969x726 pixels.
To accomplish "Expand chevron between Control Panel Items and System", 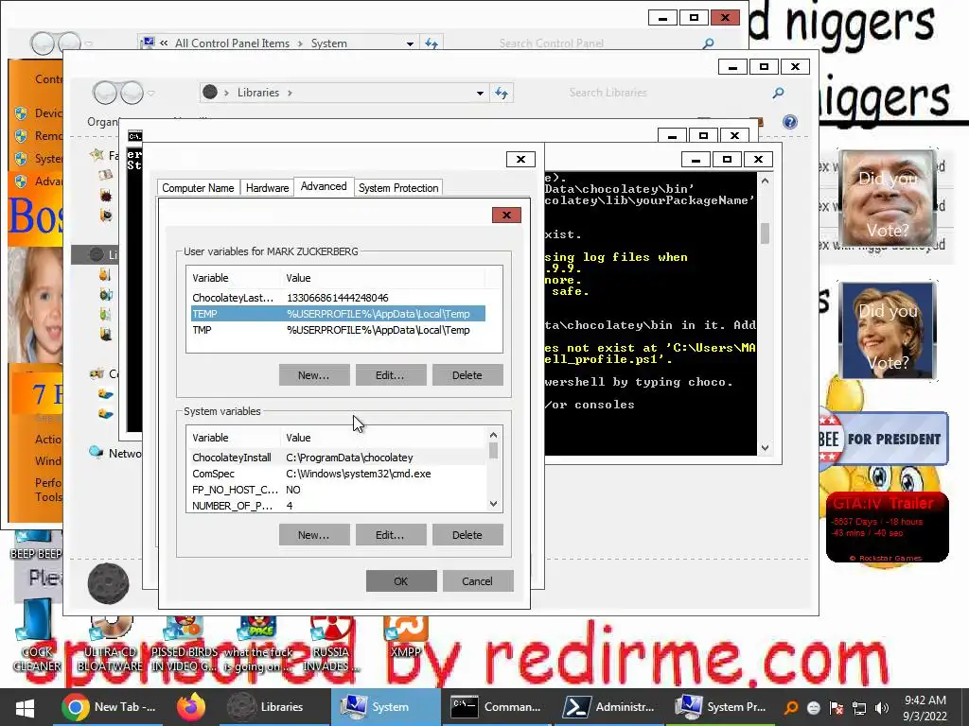I will click(300, 43).
